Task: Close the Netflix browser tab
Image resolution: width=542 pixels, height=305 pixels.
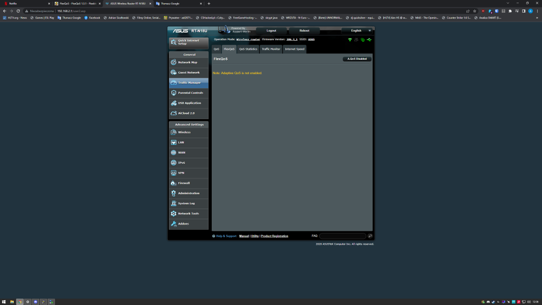Action: pyautogui.click(x=49, y=4)
